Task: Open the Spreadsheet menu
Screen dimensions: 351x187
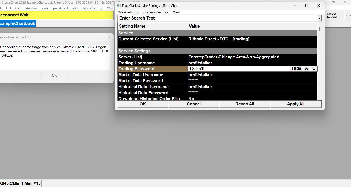Action: [x=60, y=8]
